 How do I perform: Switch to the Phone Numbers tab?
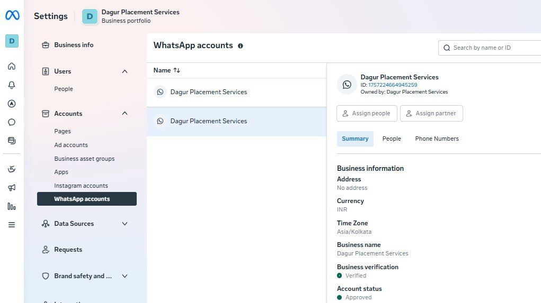437,139
